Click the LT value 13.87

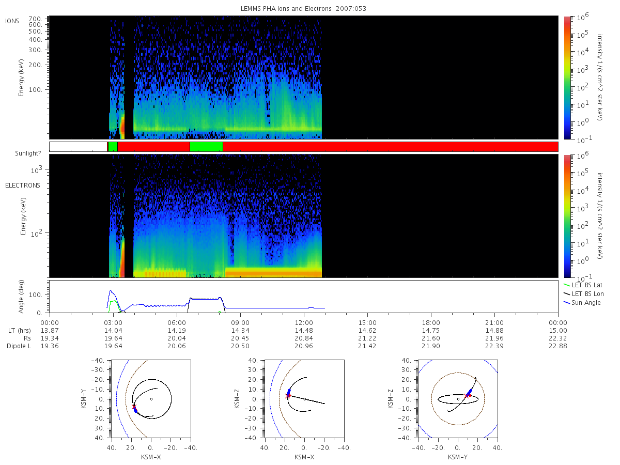tap(50, 330)
